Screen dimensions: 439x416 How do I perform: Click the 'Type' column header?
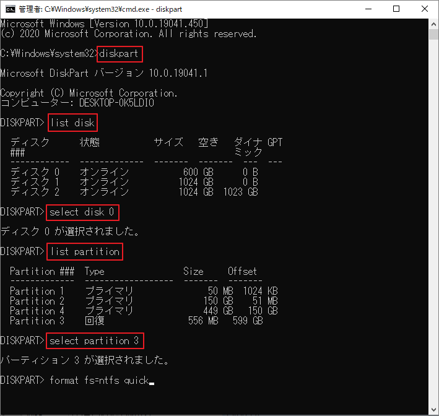[95, 271]
